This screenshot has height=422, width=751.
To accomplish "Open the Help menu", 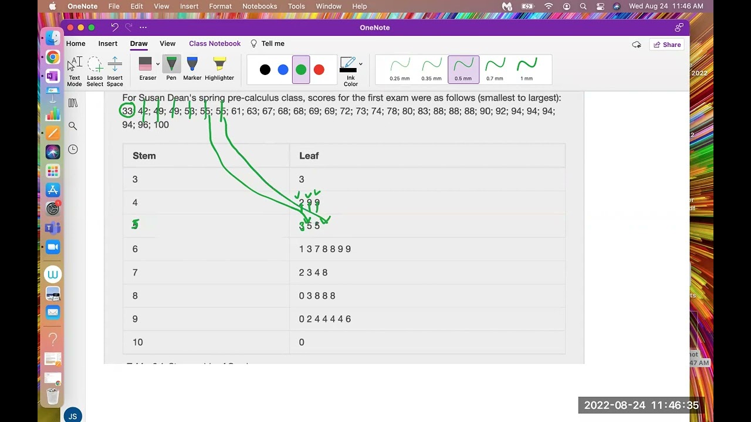I will pyautogui.click(x=360, y=6).
